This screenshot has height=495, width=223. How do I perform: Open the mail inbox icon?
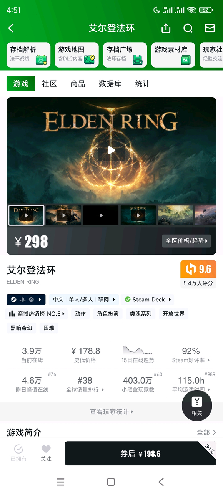pyautogui.click(x=210, y=28)
